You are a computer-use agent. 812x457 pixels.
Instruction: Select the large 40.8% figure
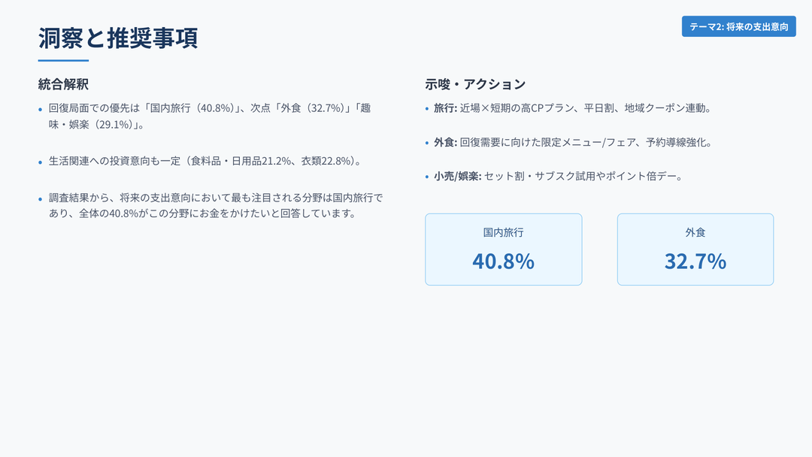503,261
